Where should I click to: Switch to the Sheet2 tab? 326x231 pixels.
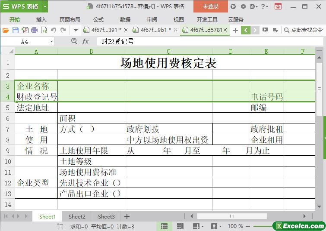tap(77, 216)
